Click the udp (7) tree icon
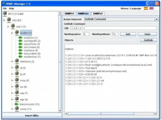Image resolution: width=161 pixels, height=120 pixels. [17, 93]
